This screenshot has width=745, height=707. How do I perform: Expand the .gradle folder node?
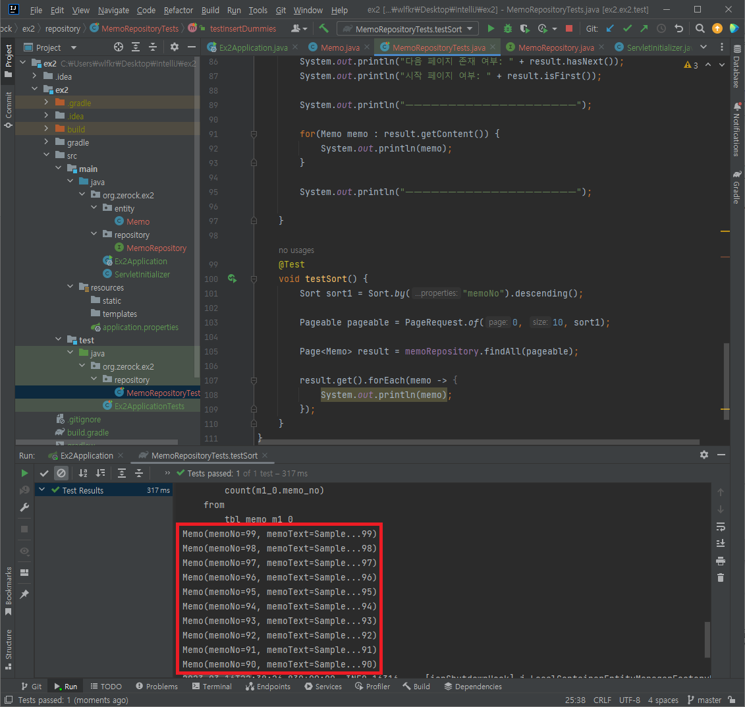point(46,102)
